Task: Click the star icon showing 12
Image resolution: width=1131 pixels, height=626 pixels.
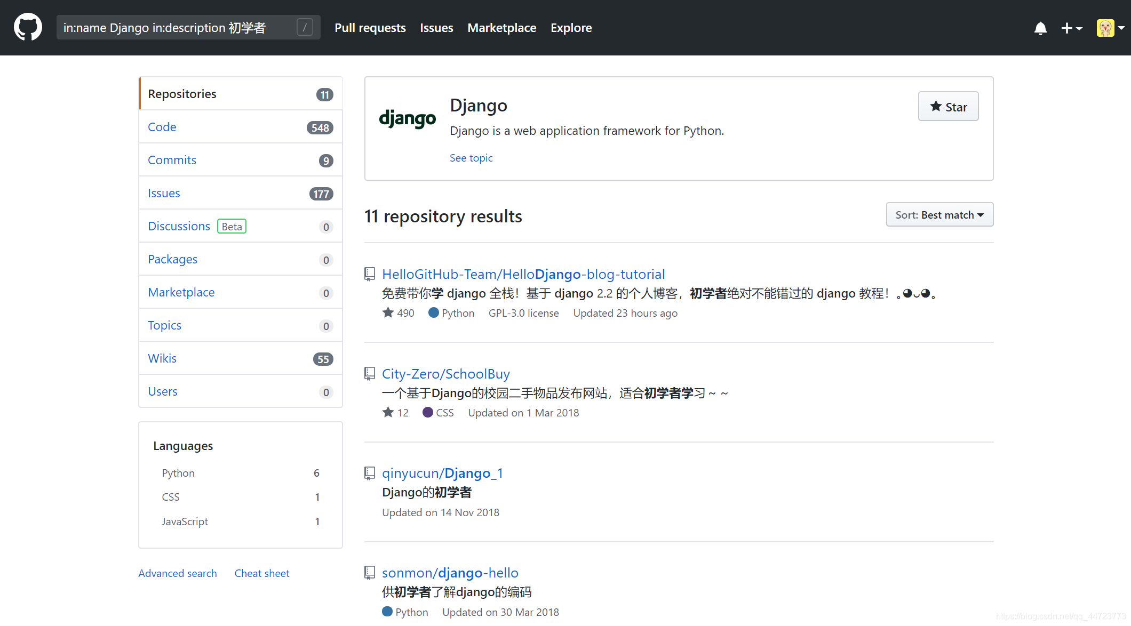Action: pyautogui.click(x=388, y=412)
